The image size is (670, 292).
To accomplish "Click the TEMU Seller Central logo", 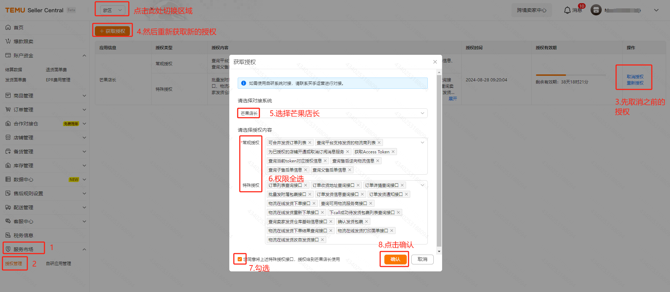I will tap(34, 10).
